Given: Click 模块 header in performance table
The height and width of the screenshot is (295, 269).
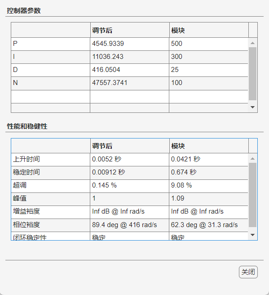Looking at the screenshot, I should pyautogui.click(x=178, y=146).
